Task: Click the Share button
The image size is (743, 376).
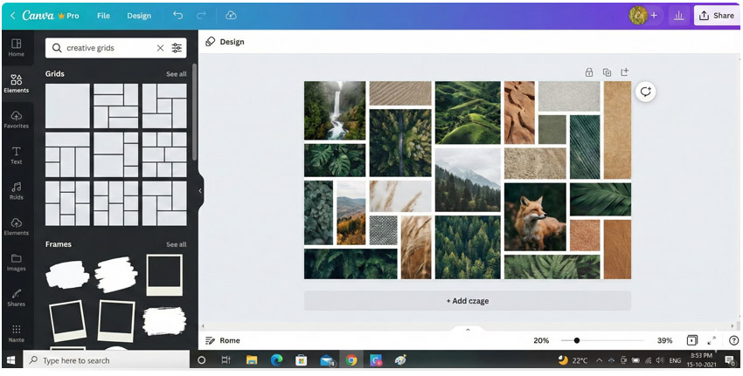Action: (x=717, y=16)
